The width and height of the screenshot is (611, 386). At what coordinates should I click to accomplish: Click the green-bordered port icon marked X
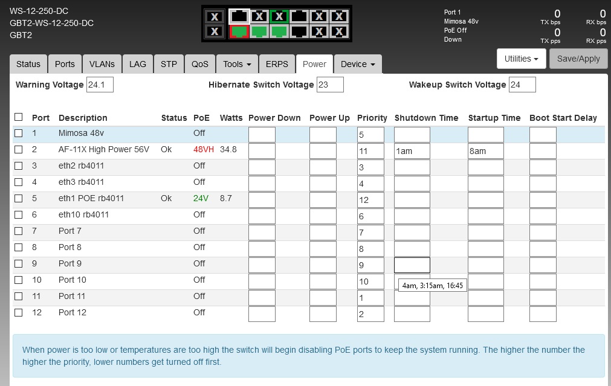[279, 16]
